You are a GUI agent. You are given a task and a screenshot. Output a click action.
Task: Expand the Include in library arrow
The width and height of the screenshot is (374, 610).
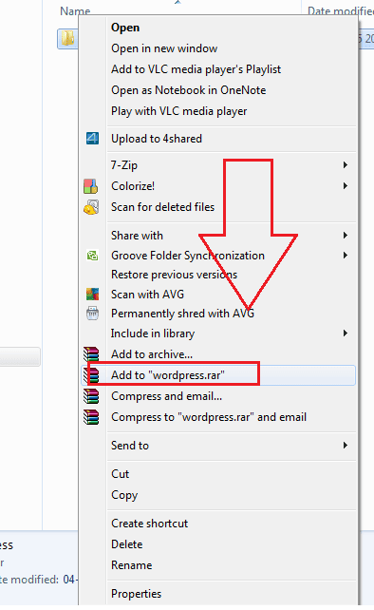coord(346,333)
